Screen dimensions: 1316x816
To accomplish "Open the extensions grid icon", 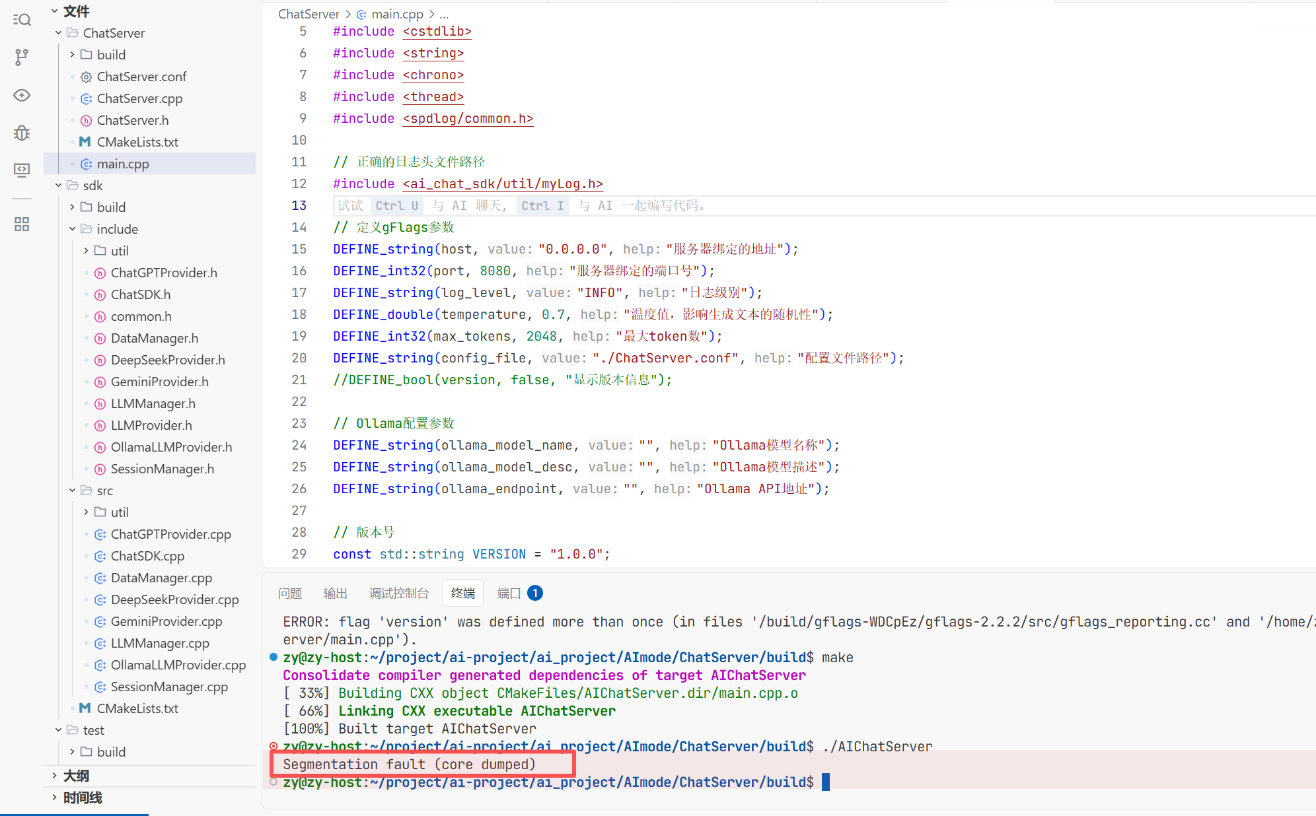I will [x=22, y=224].
